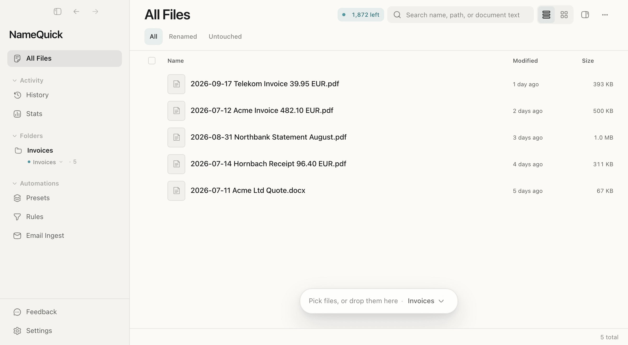Screen dimensions: 628x345
Task: Toggle the right inspector panel
Action: tap(585, 15)
